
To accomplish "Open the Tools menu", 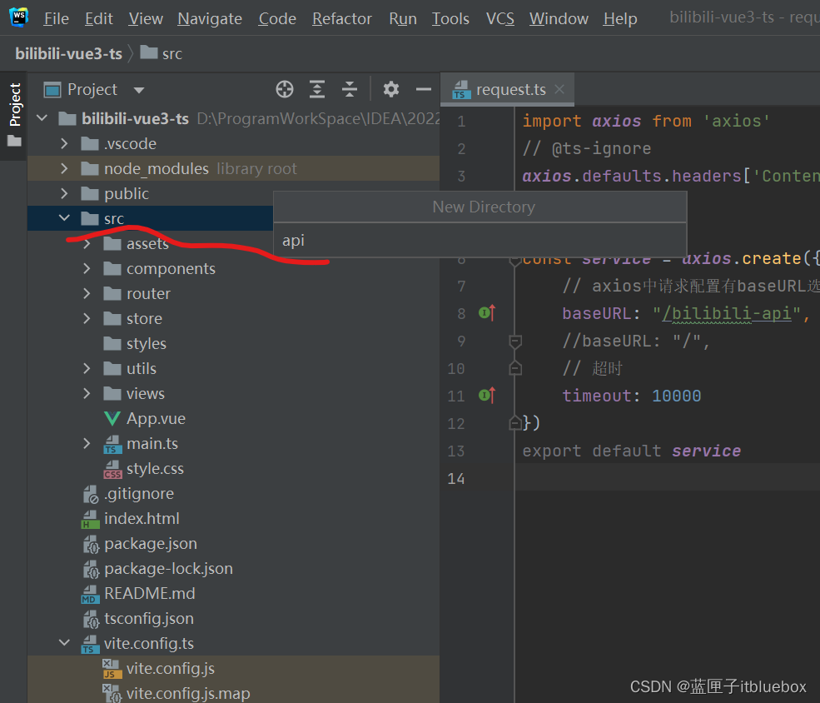I will click(450, 19).
